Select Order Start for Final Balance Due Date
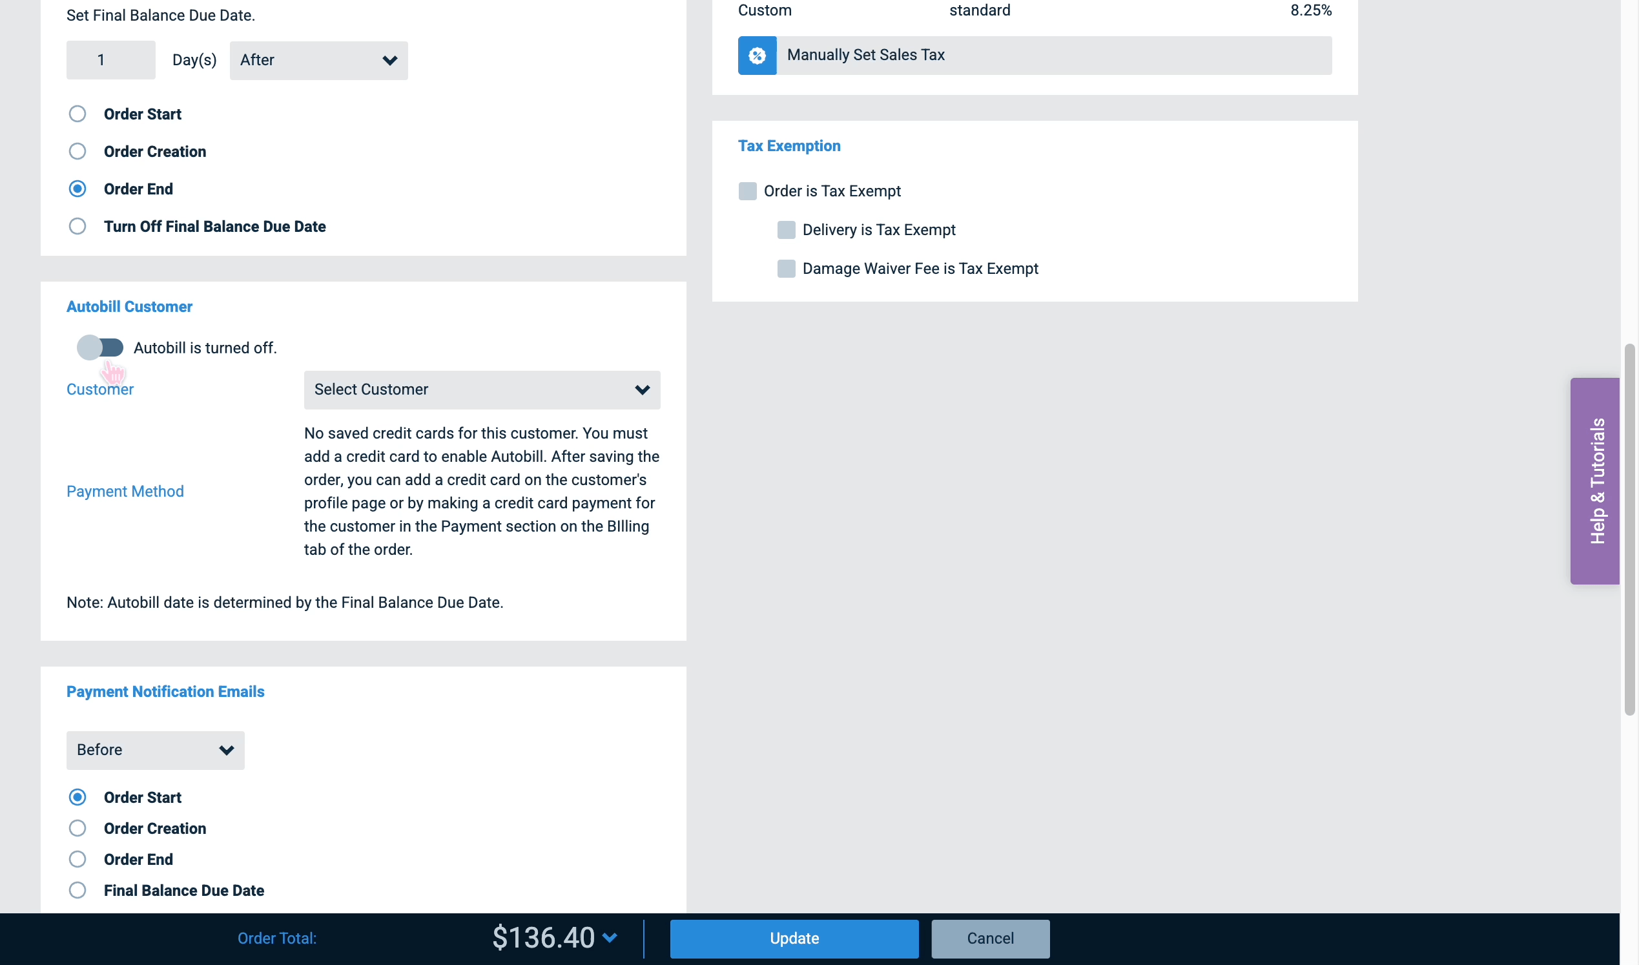Viewport: 1639px width, 965px height. pos(77,114)
